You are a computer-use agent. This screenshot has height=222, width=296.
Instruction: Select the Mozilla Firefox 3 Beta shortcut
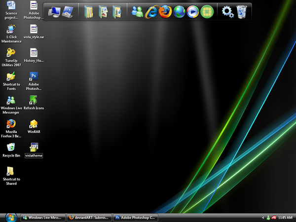pos(11,129)
